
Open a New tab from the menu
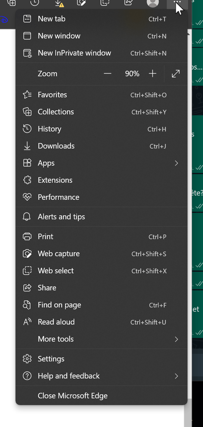(x=101, y=19)
